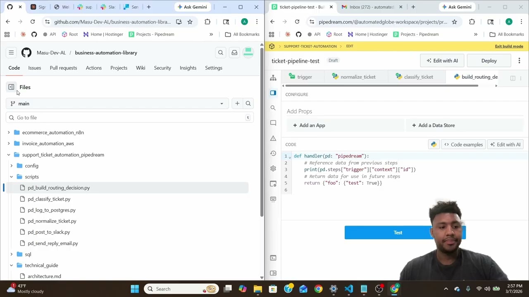
Task: Open Pipedream workflow settings gear icon
Action: tap(273, 168)
